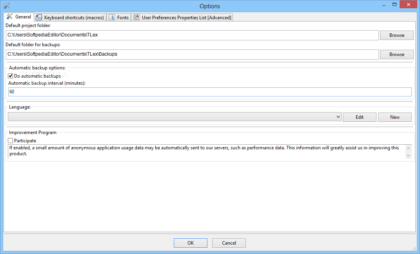
Task: Browse for the default backups folder
Action: [397, 54]
